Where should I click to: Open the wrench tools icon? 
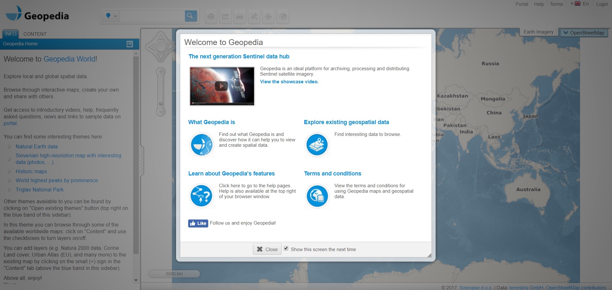254,16
